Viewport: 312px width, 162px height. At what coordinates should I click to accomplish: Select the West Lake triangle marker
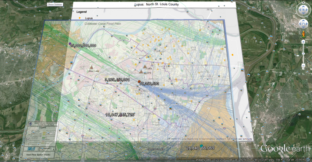click(x=91, y=67)
